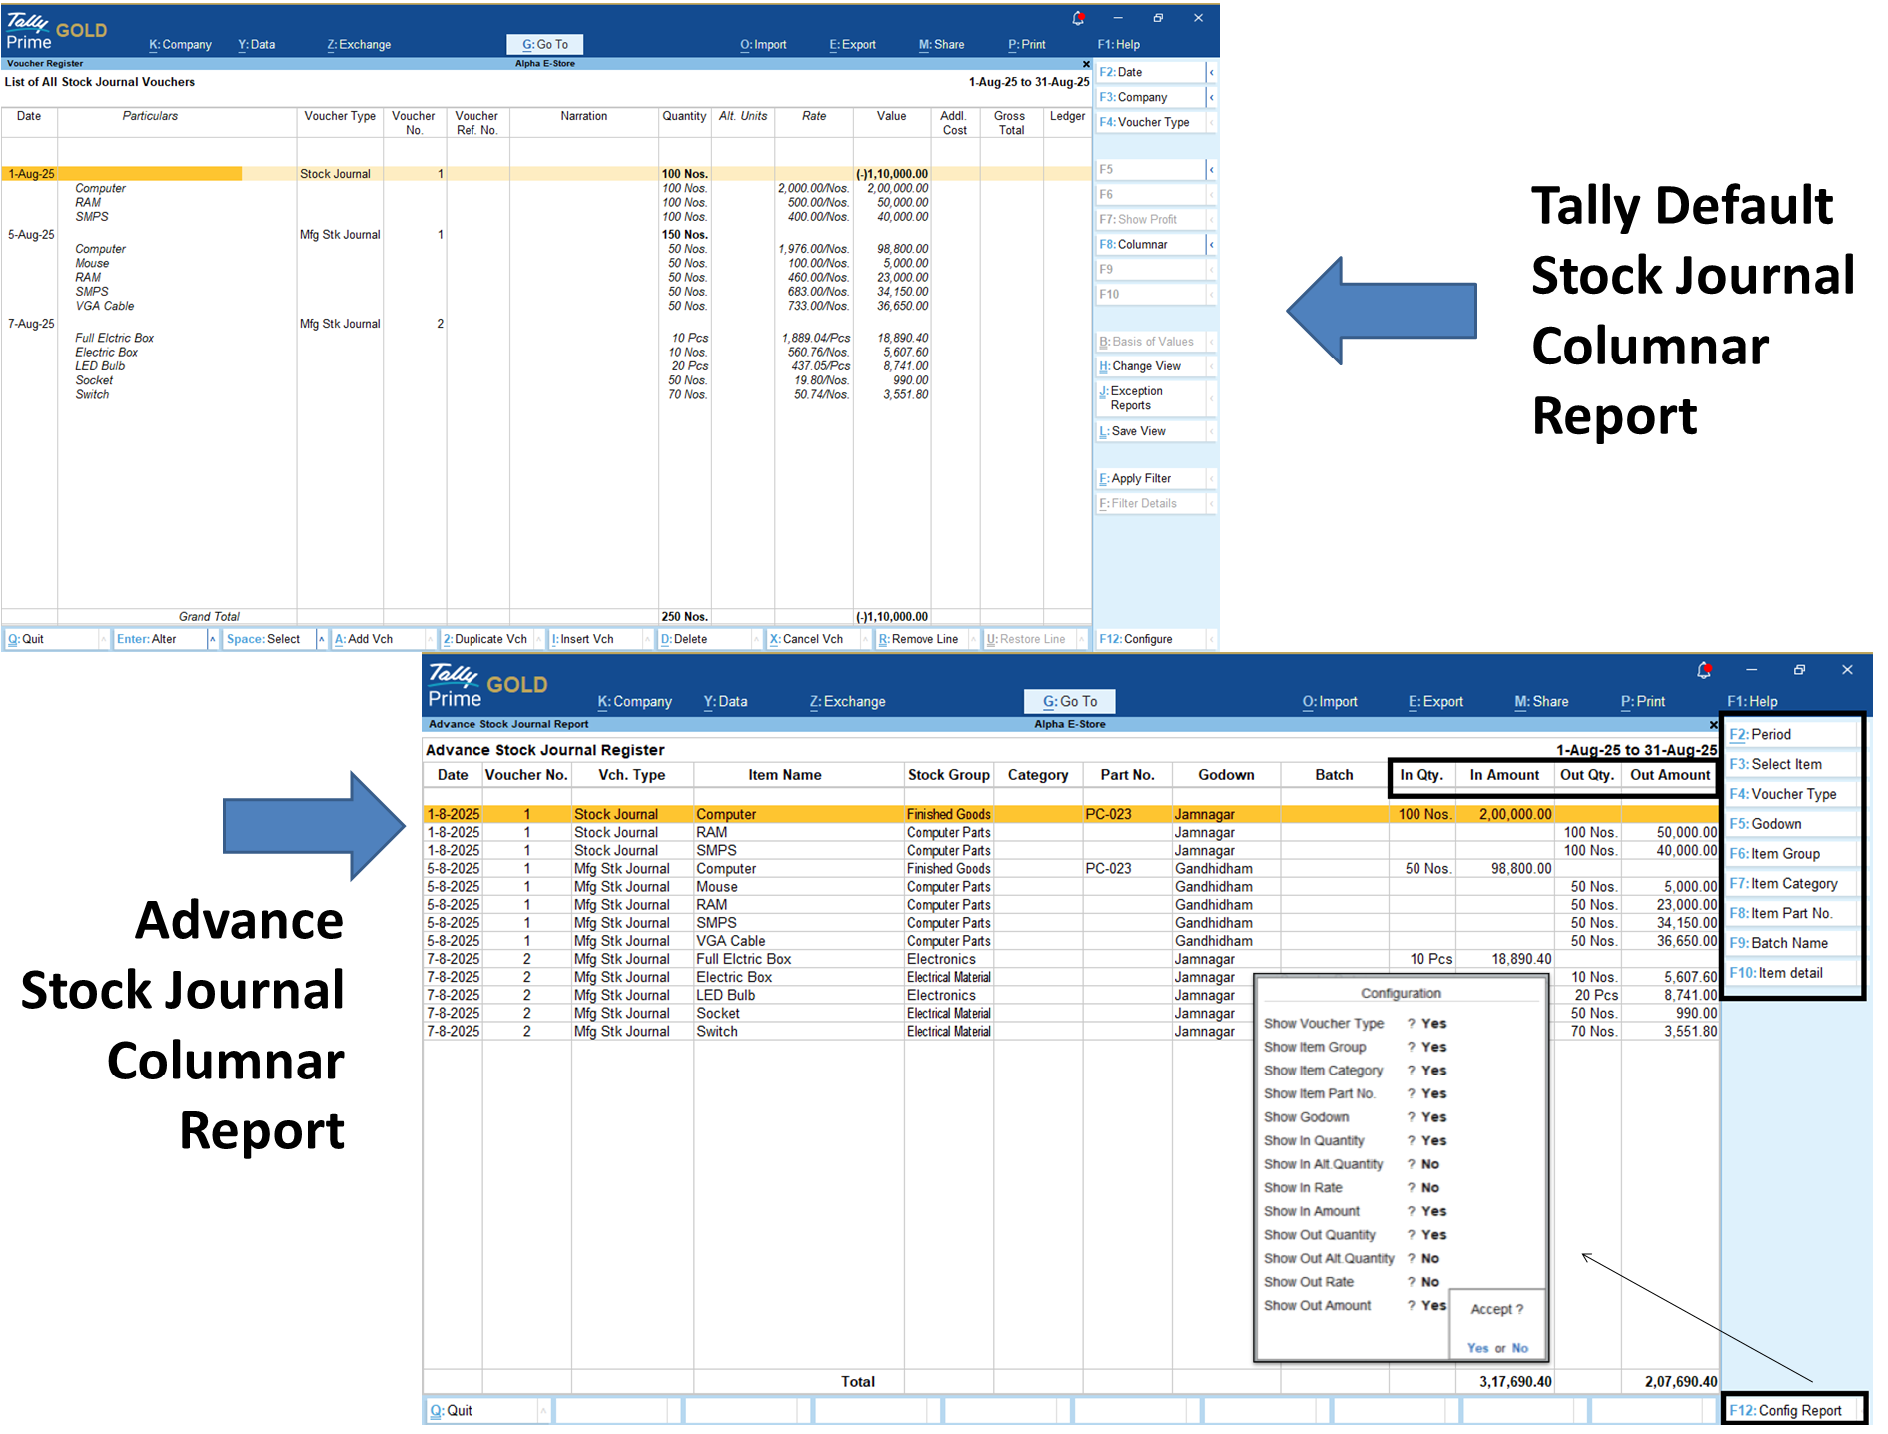Toggle the Show In Rate option value
1888x1434 pixels.
(x=1429, y=1188)
